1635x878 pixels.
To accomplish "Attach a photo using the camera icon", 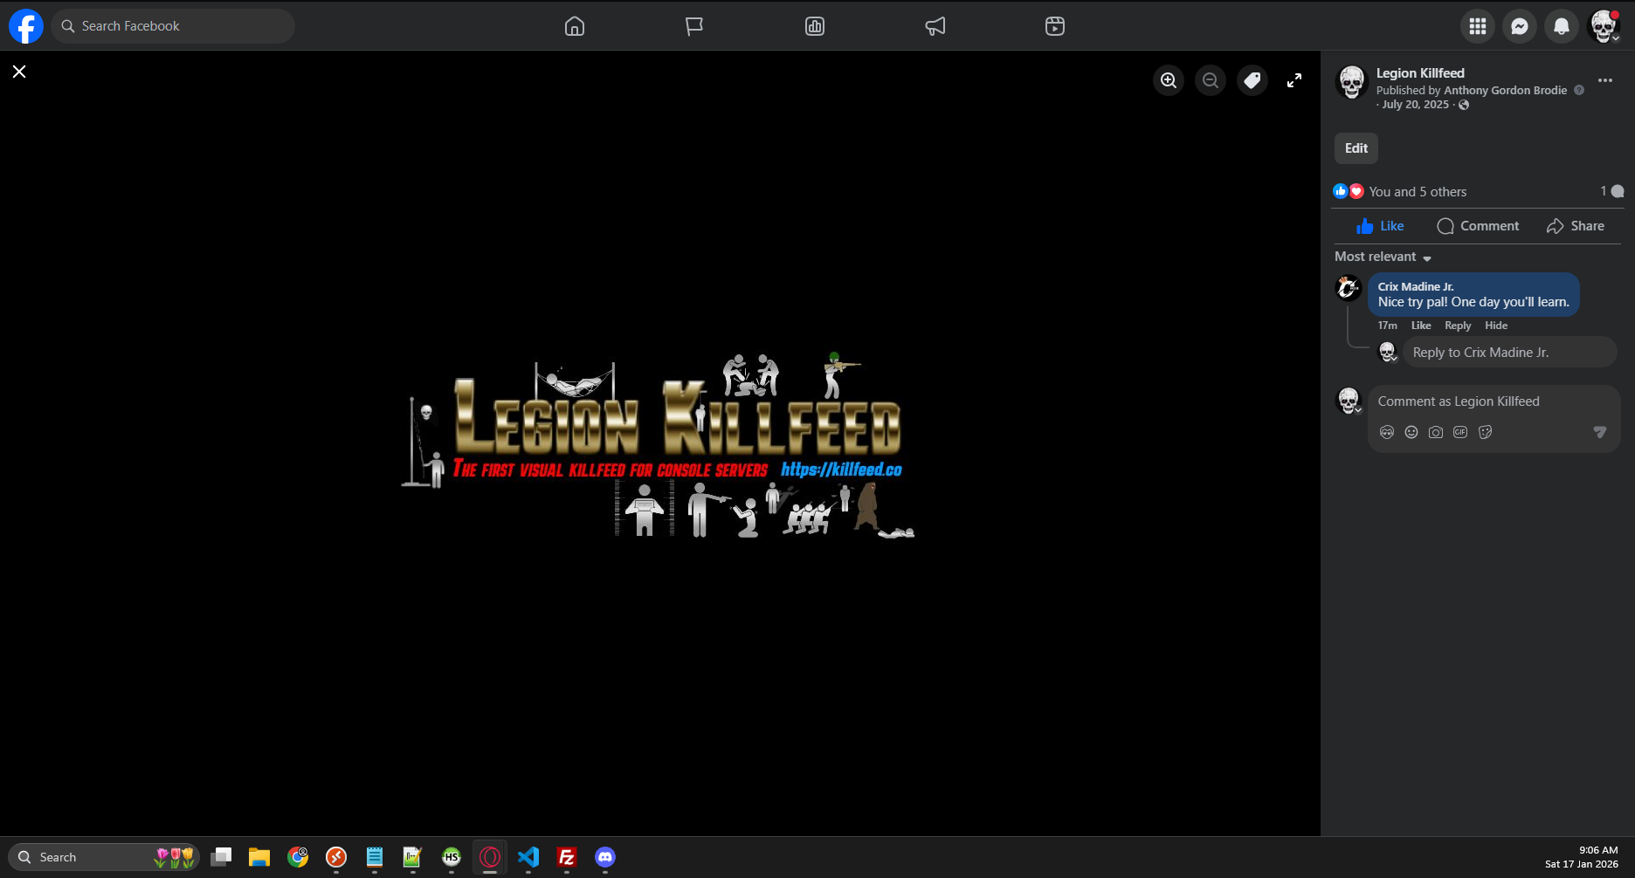I will pyautogui.click(x=1436, y=432).
